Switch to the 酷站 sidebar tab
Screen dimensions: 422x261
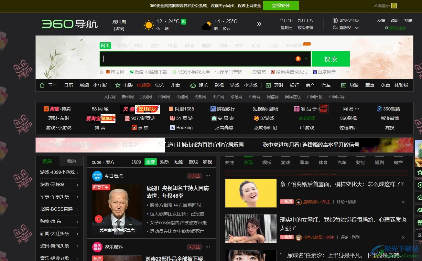48,161
